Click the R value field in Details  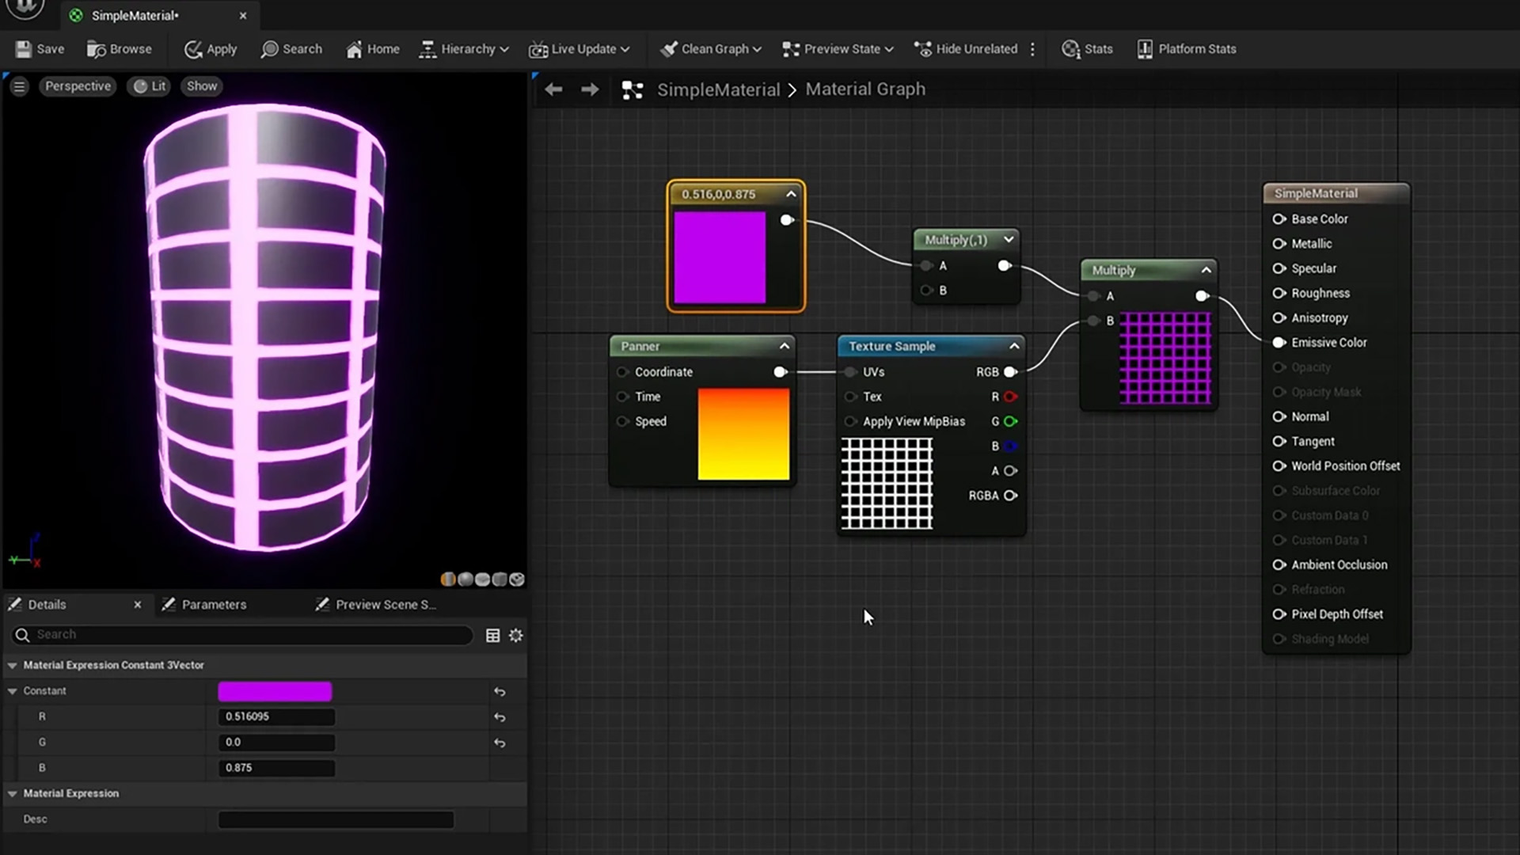[275, 716]
